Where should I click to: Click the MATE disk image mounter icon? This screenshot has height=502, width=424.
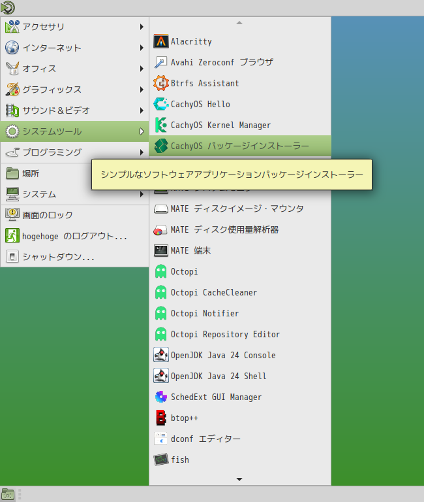point(160,209)
